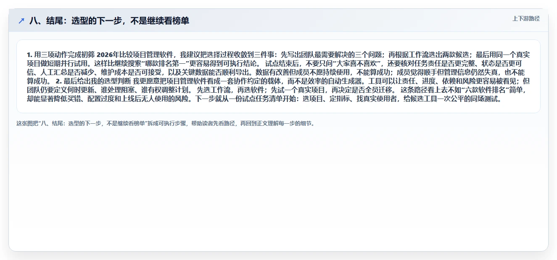
Task: Click the arrow icon beside the section heading
Action: 21,21
